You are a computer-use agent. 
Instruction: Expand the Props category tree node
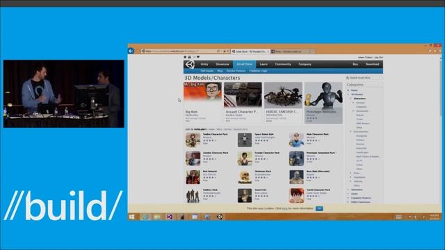(x=351, y=173)
